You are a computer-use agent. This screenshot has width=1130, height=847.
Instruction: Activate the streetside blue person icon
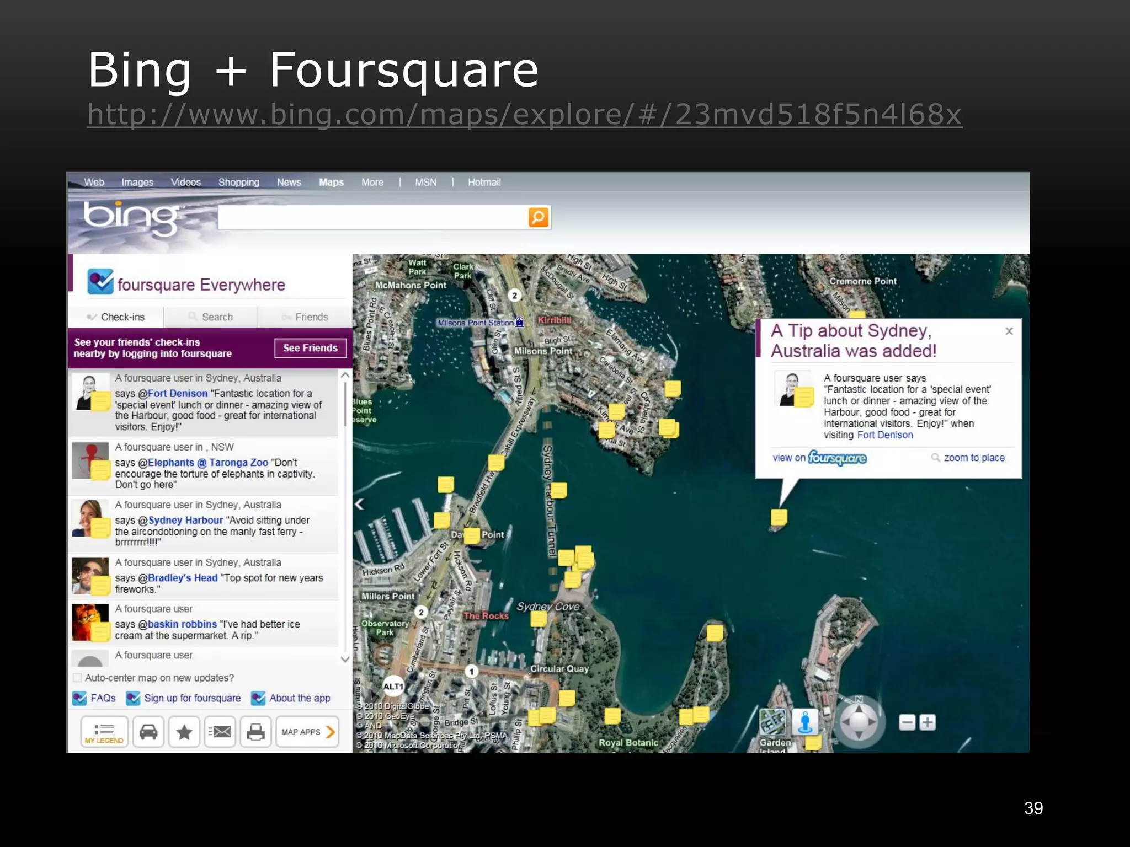(x=805, y=722)
